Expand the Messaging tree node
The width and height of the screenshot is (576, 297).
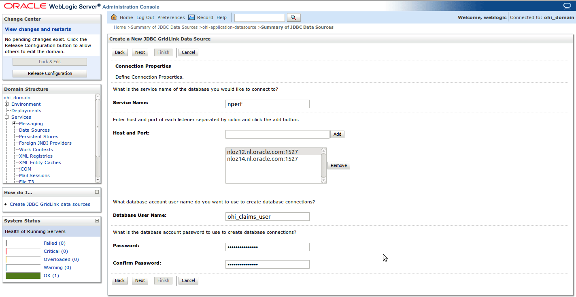[x=15, y=124]
